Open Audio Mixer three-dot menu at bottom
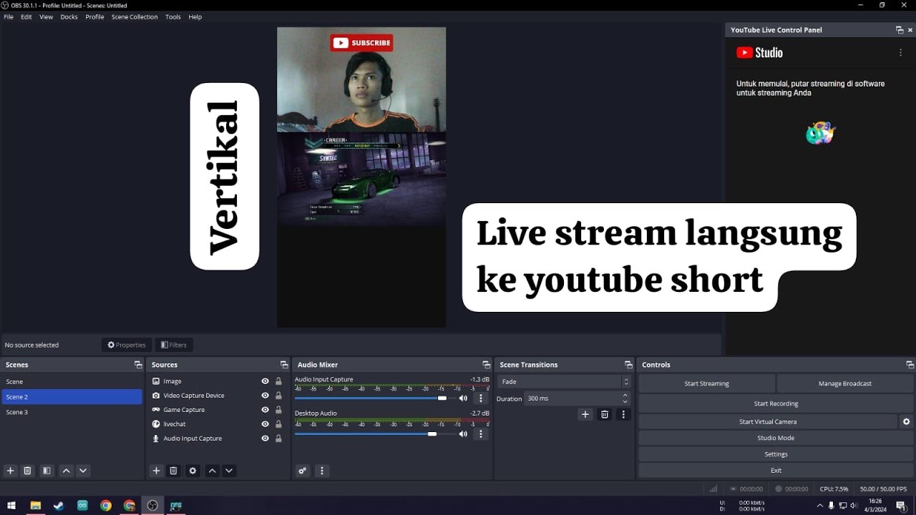Image resolution: width=916 pixels, height=515 pixels. (x=322, y=471)
